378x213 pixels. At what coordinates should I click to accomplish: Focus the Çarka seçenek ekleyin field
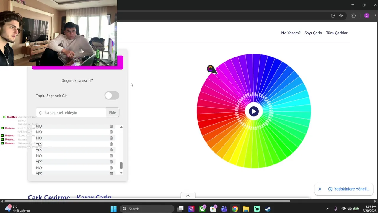[x=71, y=112]
